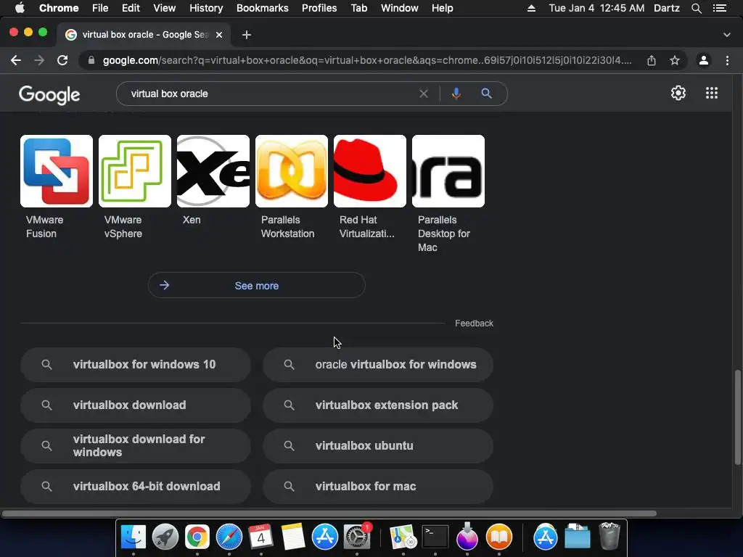Click the Dartz user name in menu bar
Viewport: 743px width, 557px height.
pyautogui.click(x=666, y=8)
